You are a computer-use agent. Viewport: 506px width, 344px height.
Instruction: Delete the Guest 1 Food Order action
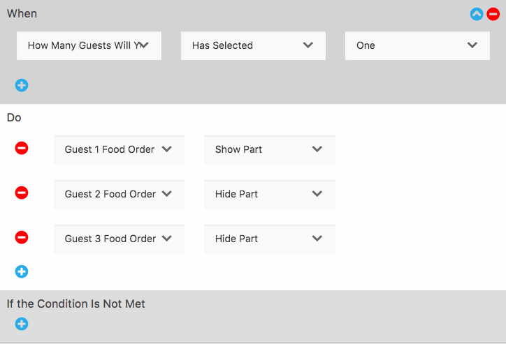(22, 148)
